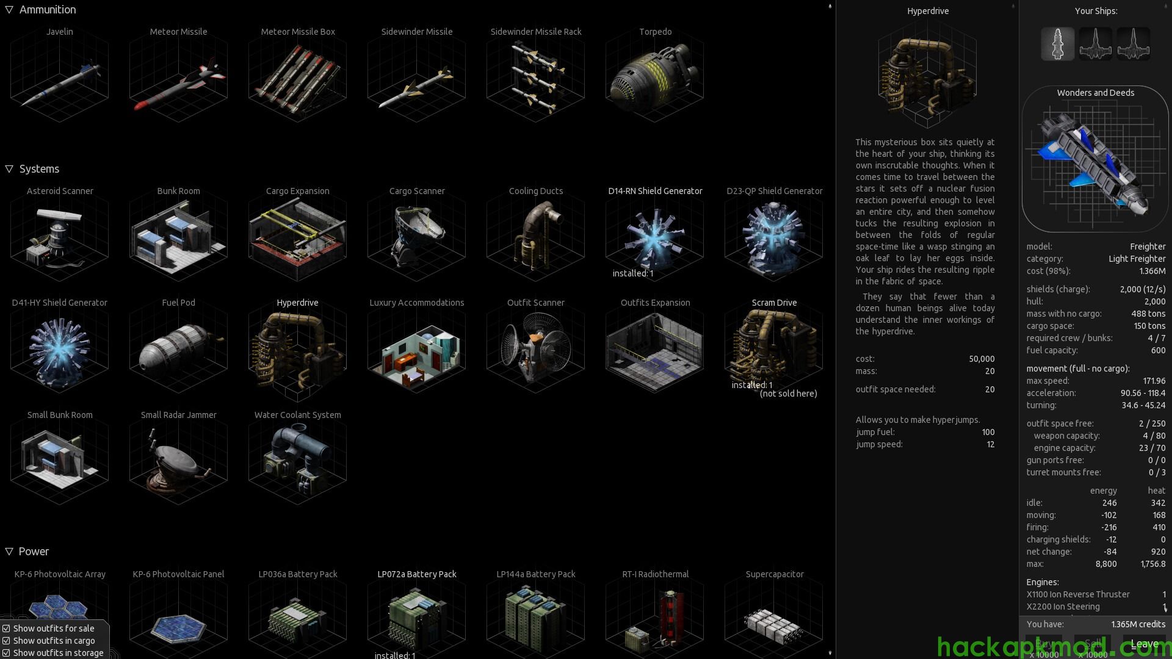Pick the Supercapacitor power outfit
Image resolution: width=1172 pixels, height=659 pixels.
click(x=774, y=619)
